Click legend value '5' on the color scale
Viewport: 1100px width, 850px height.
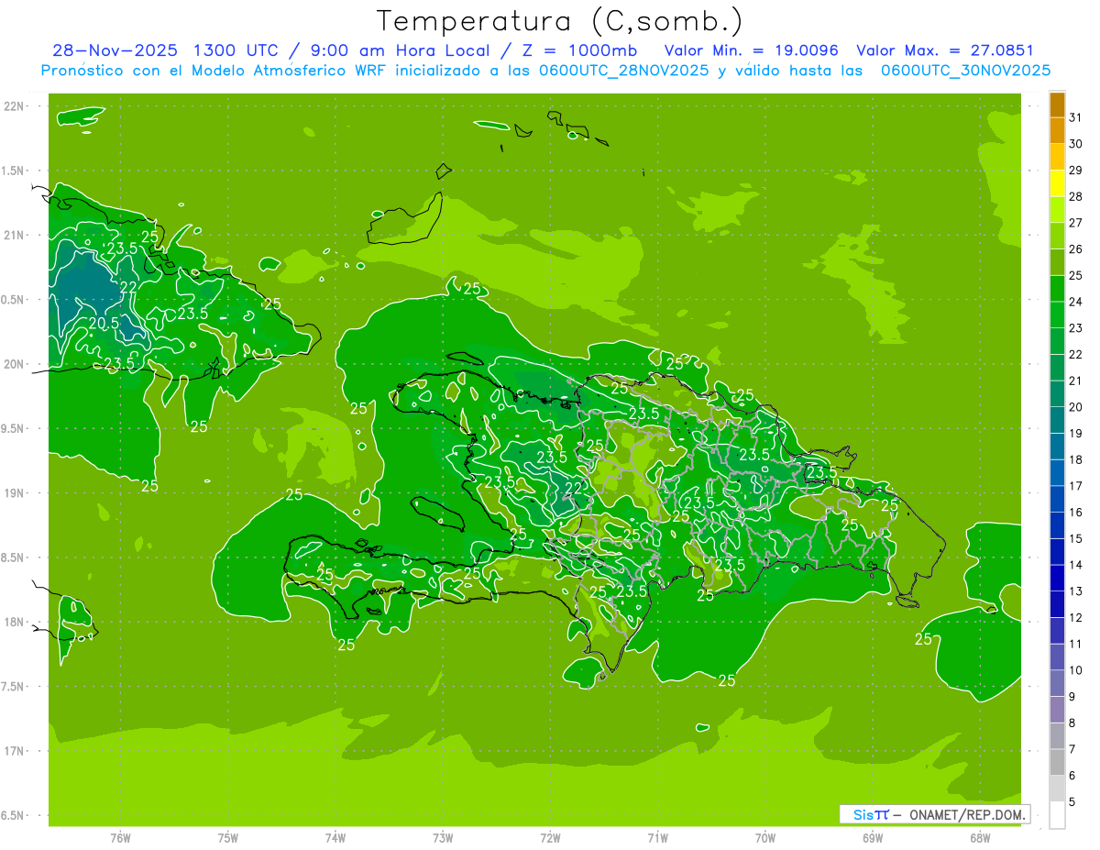1072,802
